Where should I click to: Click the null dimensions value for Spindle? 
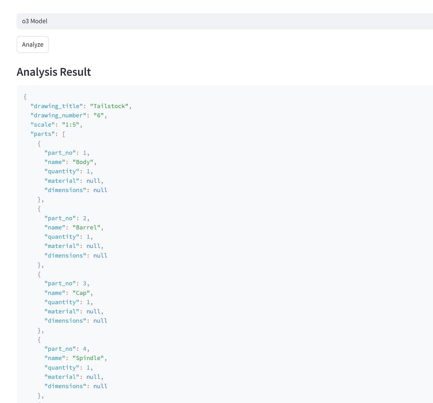[100, 386]
